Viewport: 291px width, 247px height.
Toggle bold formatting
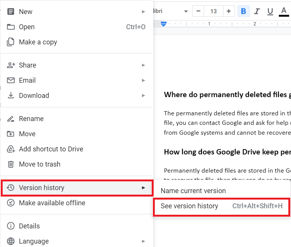244,11
